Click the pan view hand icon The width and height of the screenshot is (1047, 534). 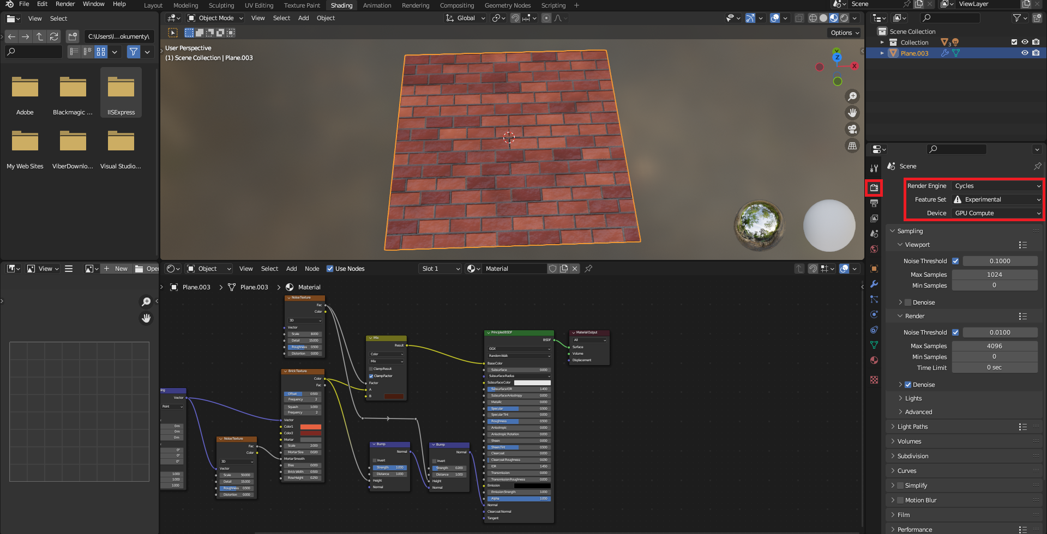[x=852, y=113]
